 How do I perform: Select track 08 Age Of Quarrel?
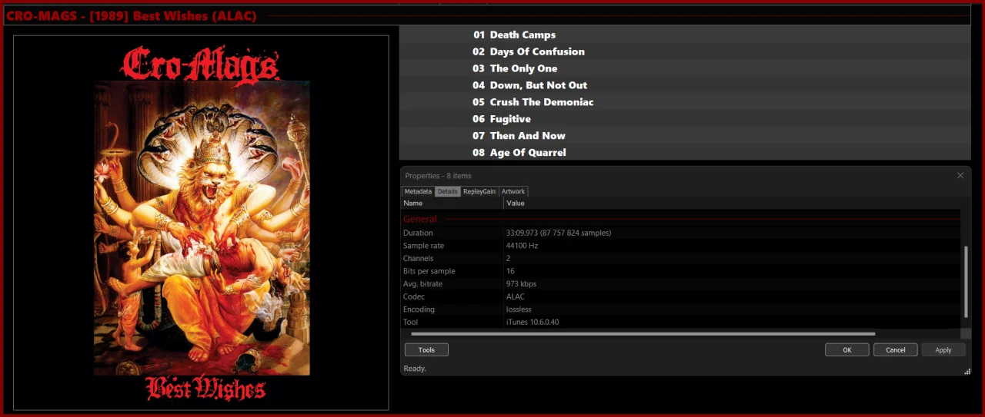pos(685,152)
